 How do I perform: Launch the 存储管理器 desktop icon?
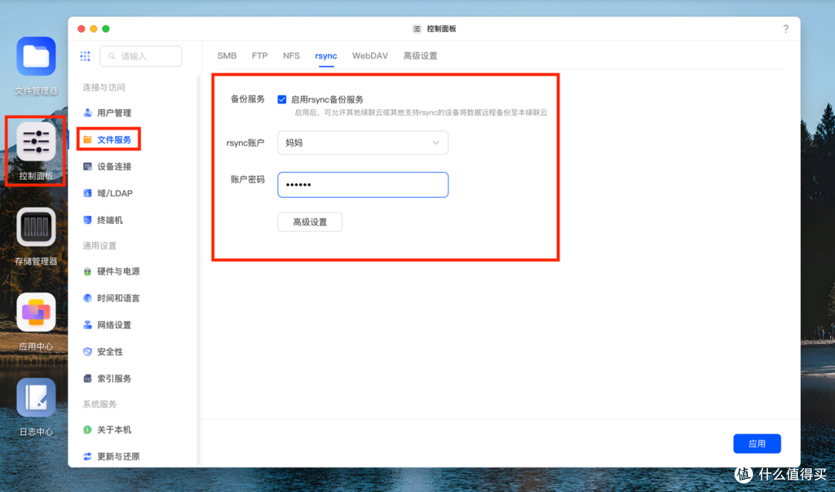[x=36, y=227]
